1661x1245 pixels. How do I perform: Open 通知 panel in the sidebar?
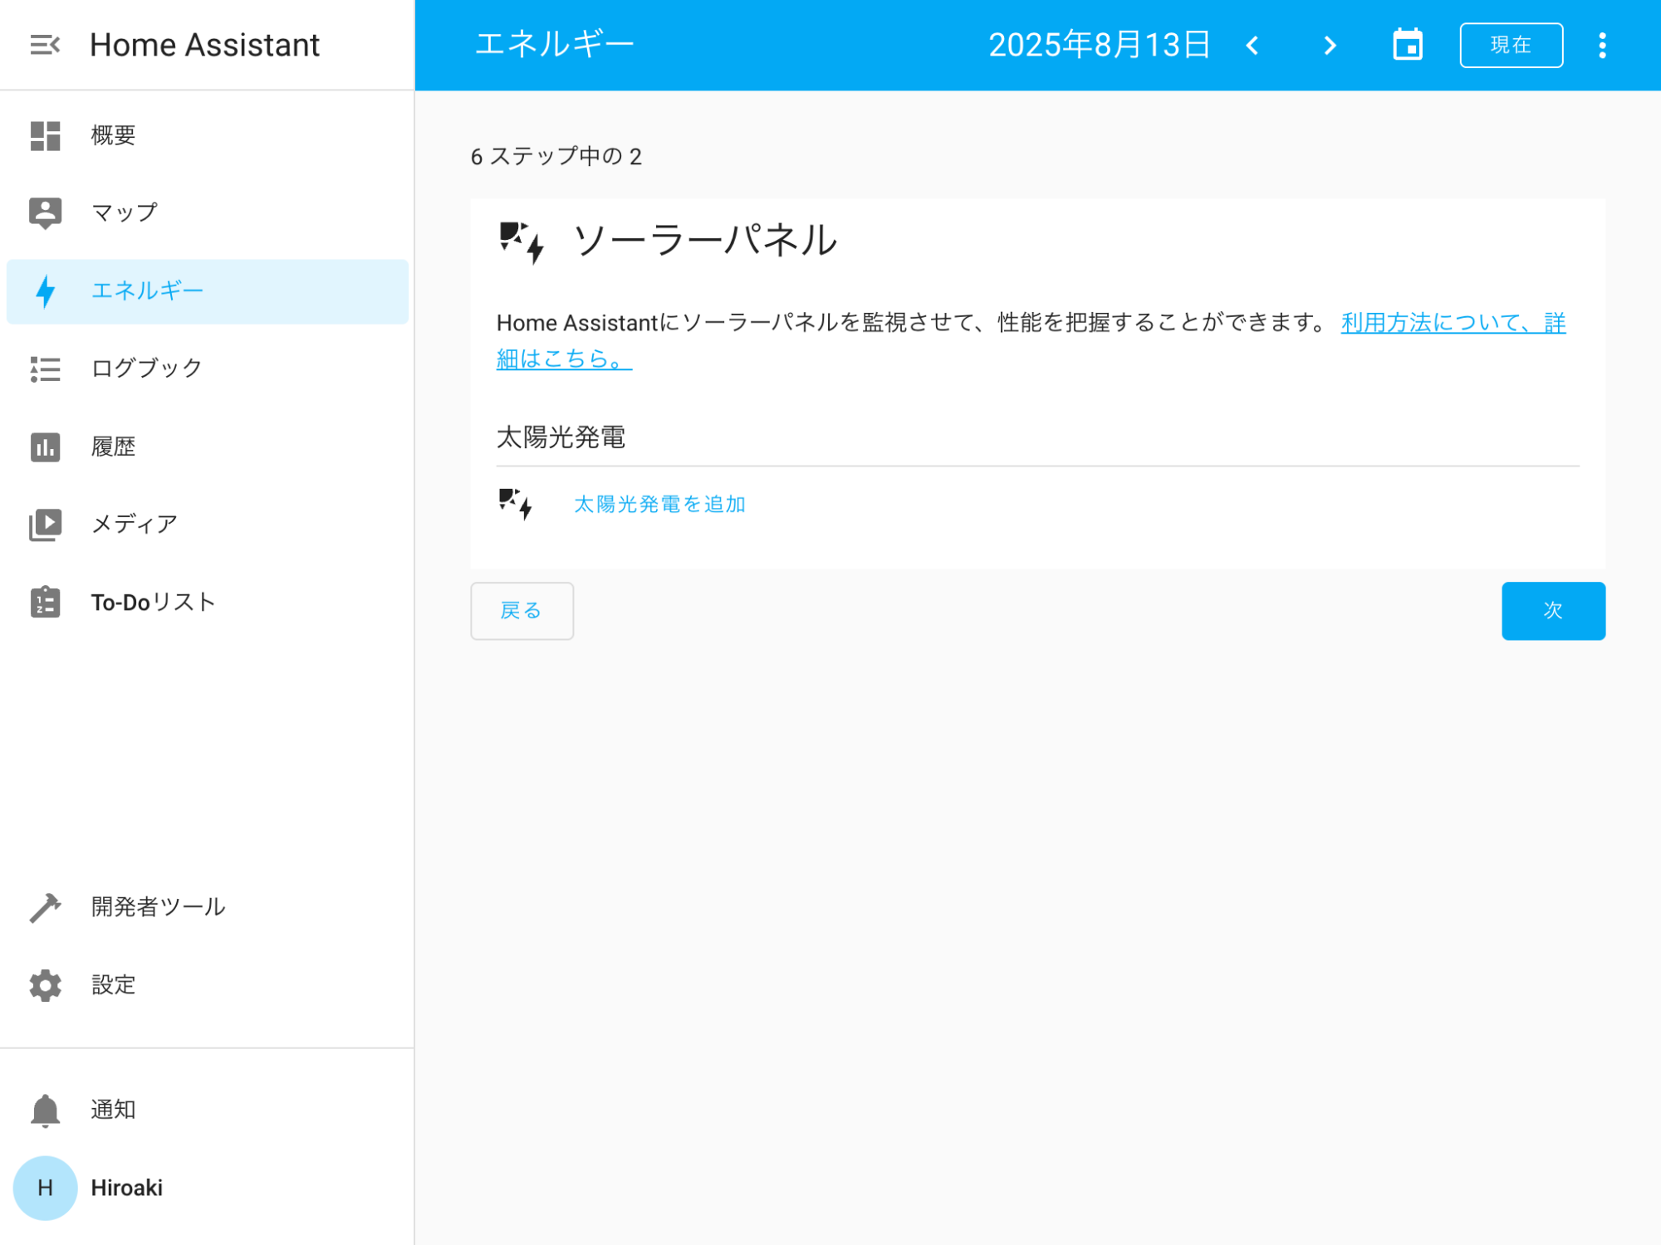tap(208, 1110)
